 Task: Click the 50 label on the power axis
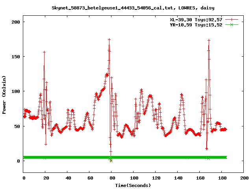tap(17, 126)
